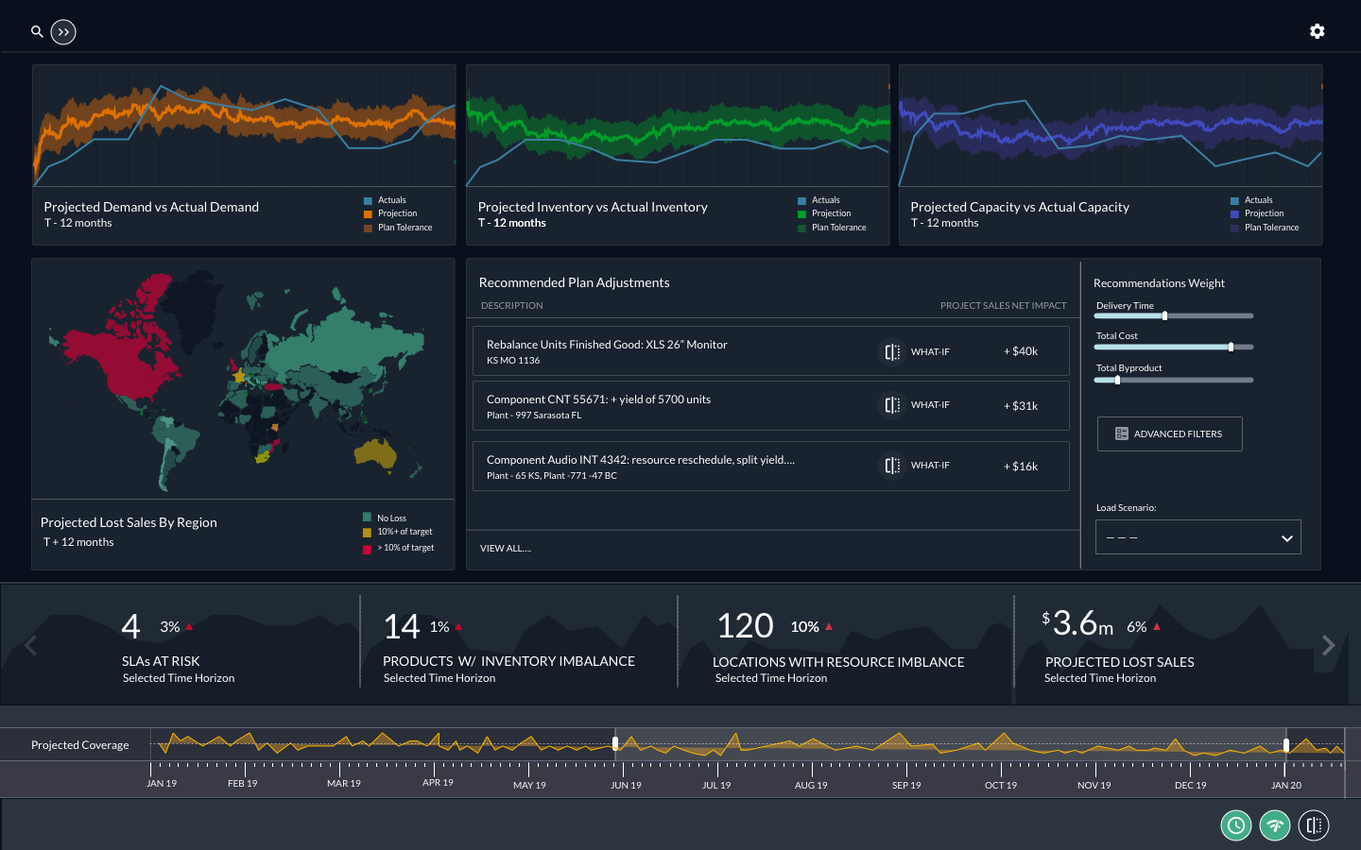This screenshot has height=850, width=1361.
Task: Open the Load Scenario dropdown
Action: [x=1197, y=536]
